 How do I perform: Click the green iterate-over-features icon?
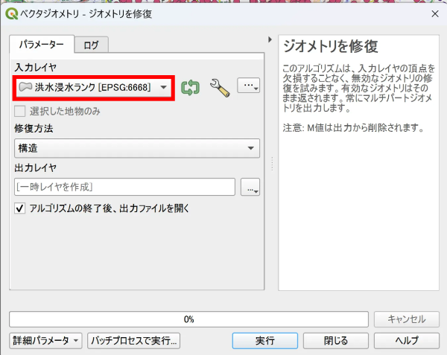[190, 88]
